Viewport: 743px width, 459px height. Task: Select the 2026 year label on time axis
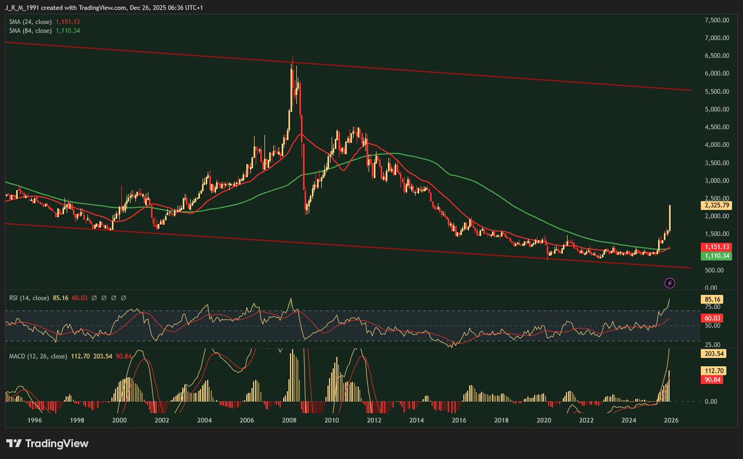coord(671,420)
